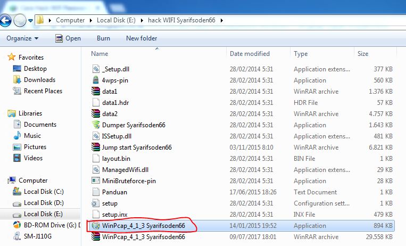Sort files by the Type column header
This screenshot has width=406, height=246.
(x=301, y=54)
